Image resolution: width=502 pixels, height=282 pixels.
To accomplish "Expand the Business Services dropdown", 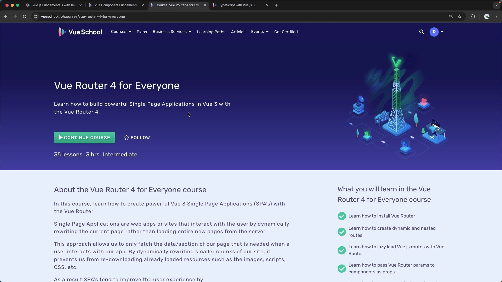I will pos(172,32).
